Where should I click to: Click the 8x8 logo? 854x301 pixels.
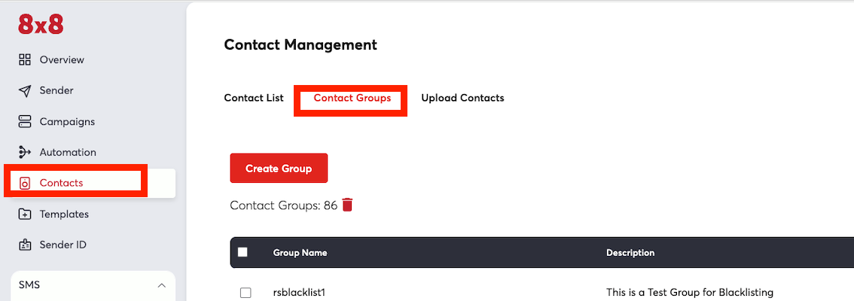coord(41,25)
